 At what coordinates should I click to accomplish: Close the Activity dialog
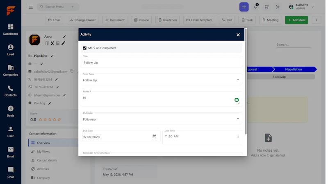[238, 35]
